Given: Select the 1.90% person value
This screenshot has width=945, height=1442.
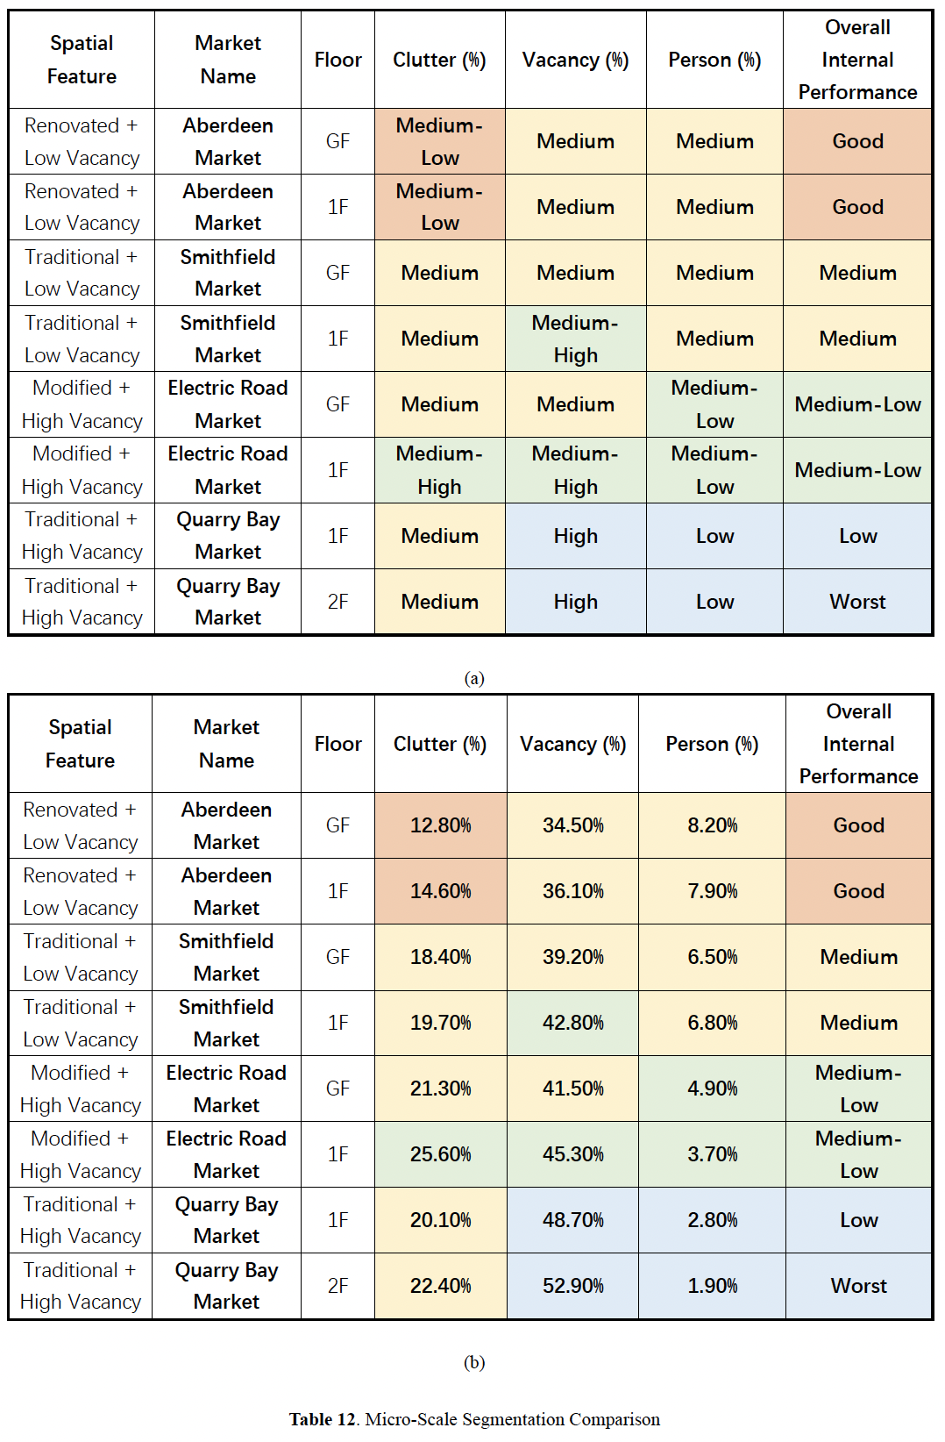Looking at the screenshot, I should click(713, 1286).
